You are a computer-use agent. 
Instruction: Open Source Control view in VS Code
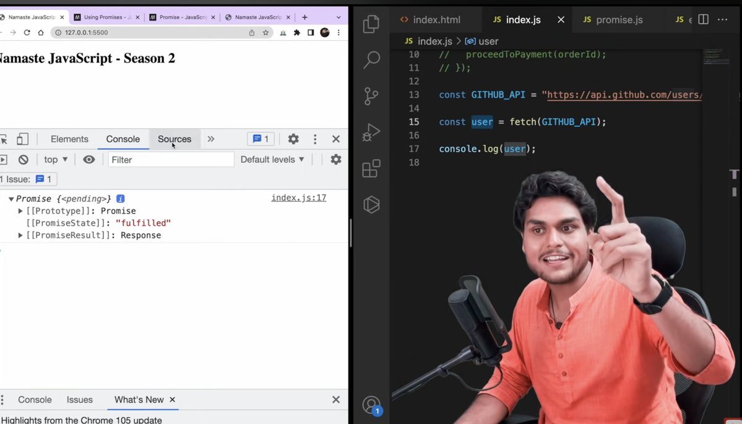click(371, 96)
